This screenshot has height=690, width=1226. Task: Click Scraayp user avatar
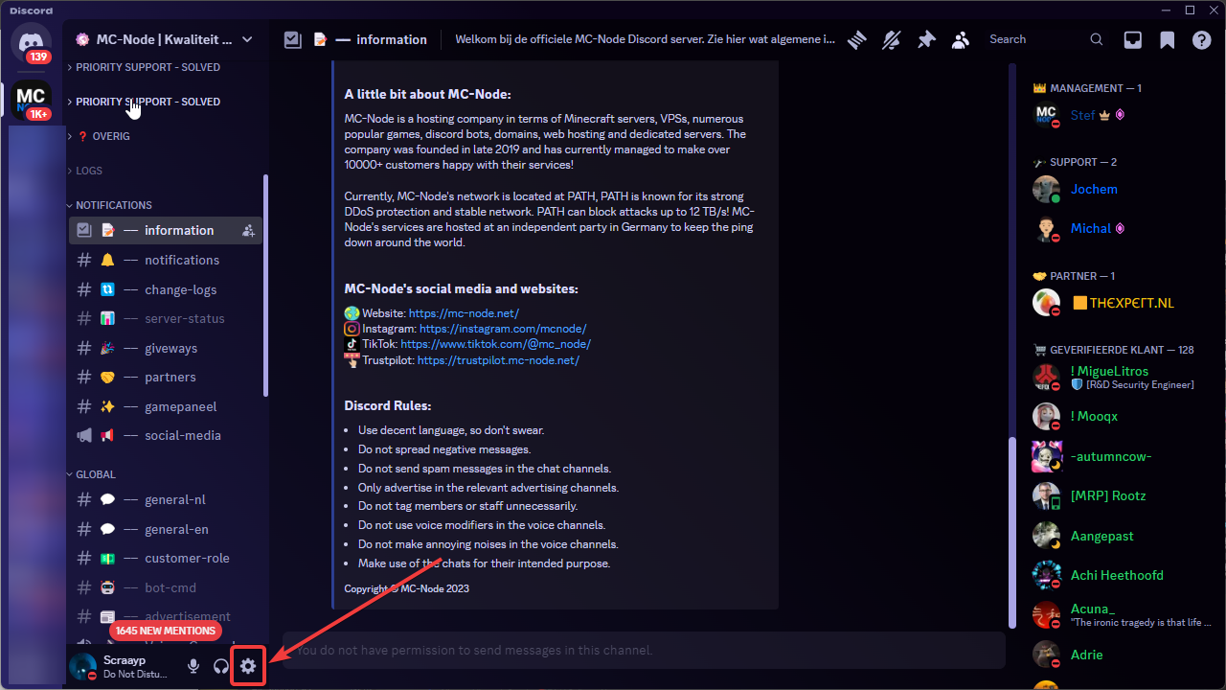[83, 666]
